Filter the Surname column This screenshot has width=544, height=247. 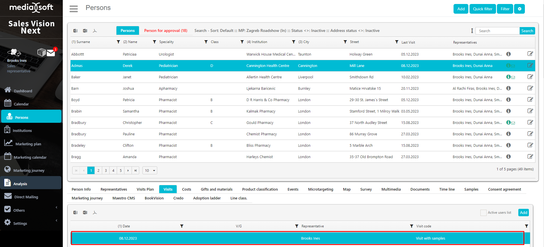pos(118,42)
